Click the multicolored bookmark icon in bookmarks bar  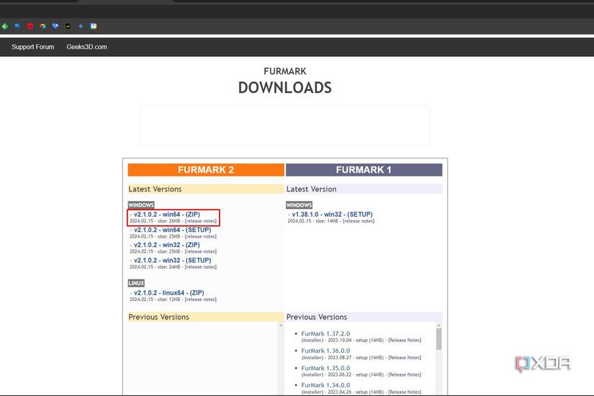42,26
